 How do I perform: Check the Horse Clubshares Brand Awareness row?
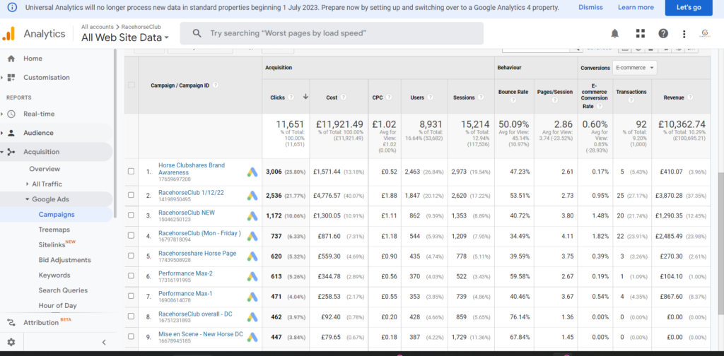click(x=131, y=171)
